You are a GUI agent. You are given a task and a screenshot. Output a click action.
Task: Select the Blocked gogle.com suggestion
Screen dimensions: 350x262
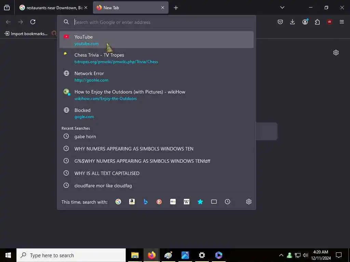[x=157, y=113]
